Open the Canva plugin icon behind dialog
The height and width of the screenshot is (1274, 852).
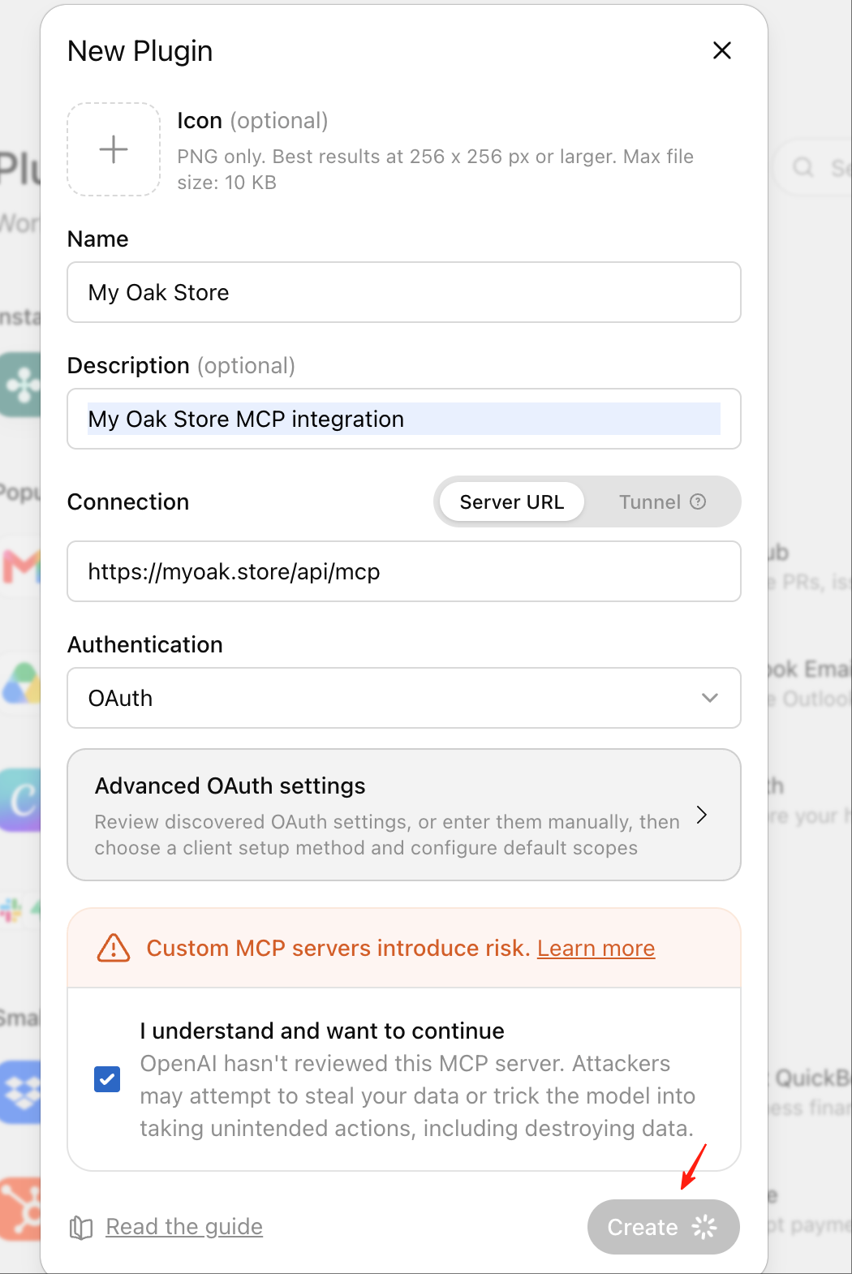[x=21, y=800]
